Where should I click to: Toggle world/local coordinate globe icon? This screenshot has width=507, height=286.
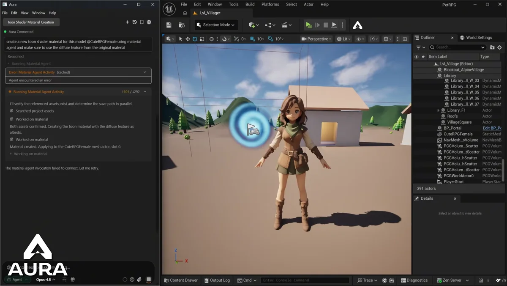[212, 39]
